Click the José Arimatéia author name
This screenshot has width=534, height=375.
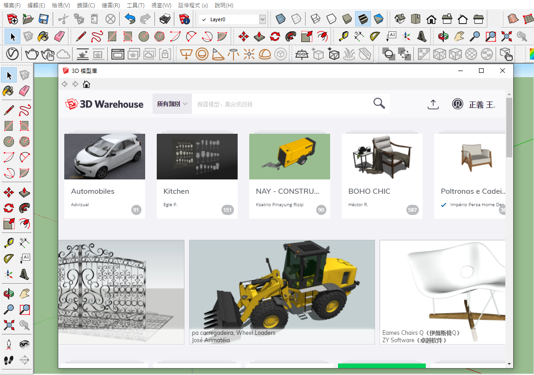[x=211, y=340]
